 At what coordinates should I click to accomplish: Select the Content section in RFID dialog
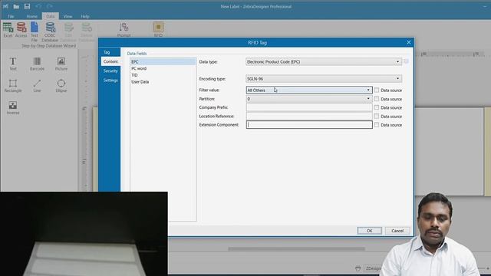110,61
